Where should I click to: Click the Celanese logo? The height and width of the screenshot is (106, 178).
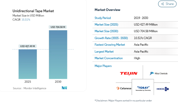pyautogui.click(x=124, y=88)
